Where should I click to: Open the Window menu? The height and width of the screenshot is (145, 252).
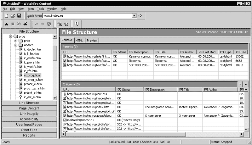pyautogui.click(x=52, y=9)
